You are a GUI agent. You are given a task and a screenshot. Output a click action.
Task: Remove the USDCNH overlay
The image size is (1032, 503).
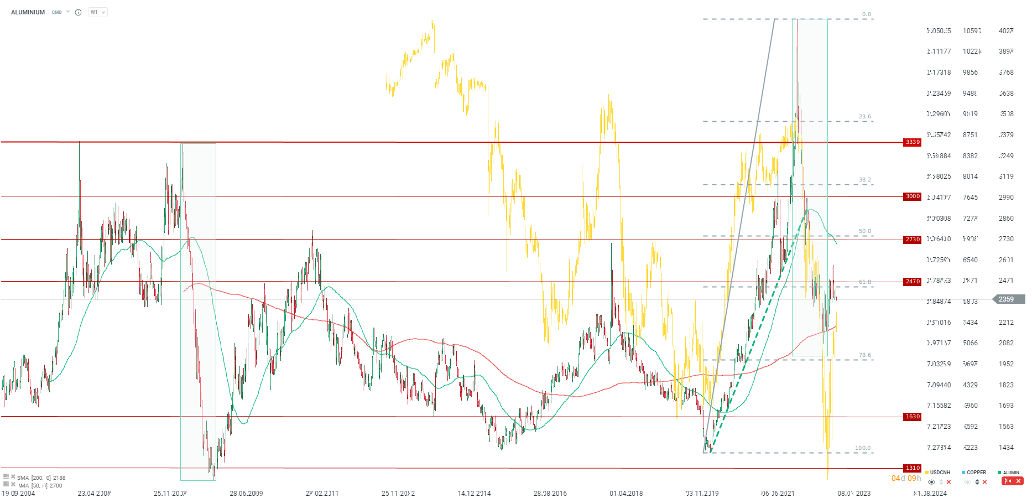point(948,482)
